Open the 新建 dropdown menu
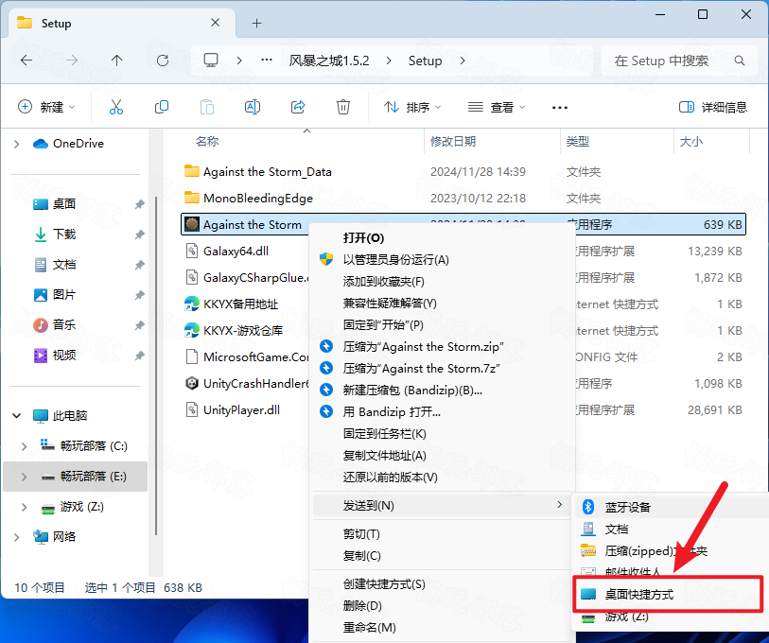 point(46,107)
